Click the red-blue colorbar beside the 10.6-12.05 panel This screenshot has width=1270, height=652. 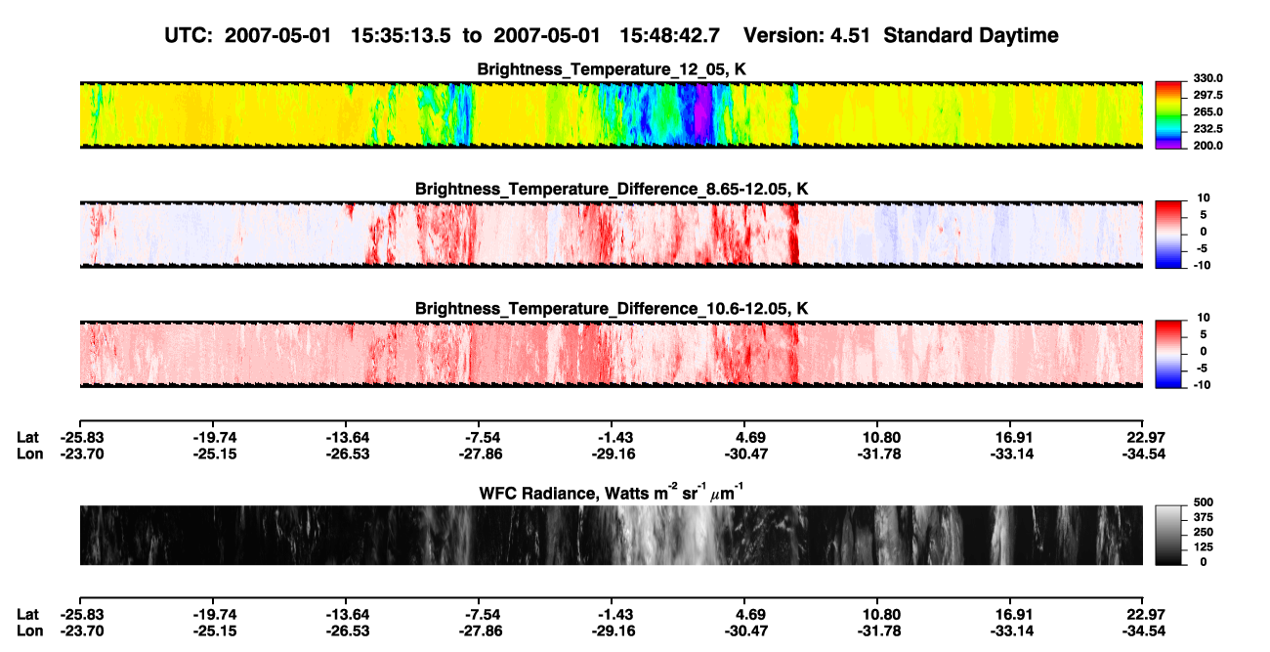1169,354
